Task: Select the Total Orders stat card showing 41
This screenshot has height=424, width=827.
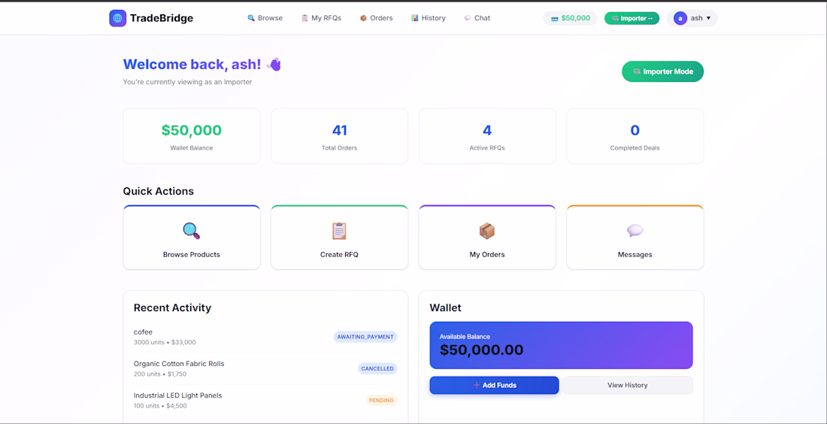Action: pos(339,136)
